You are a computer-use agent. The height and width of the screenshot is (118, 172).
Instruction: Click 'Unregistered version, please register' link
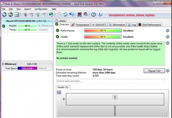(x=132, y=15)
